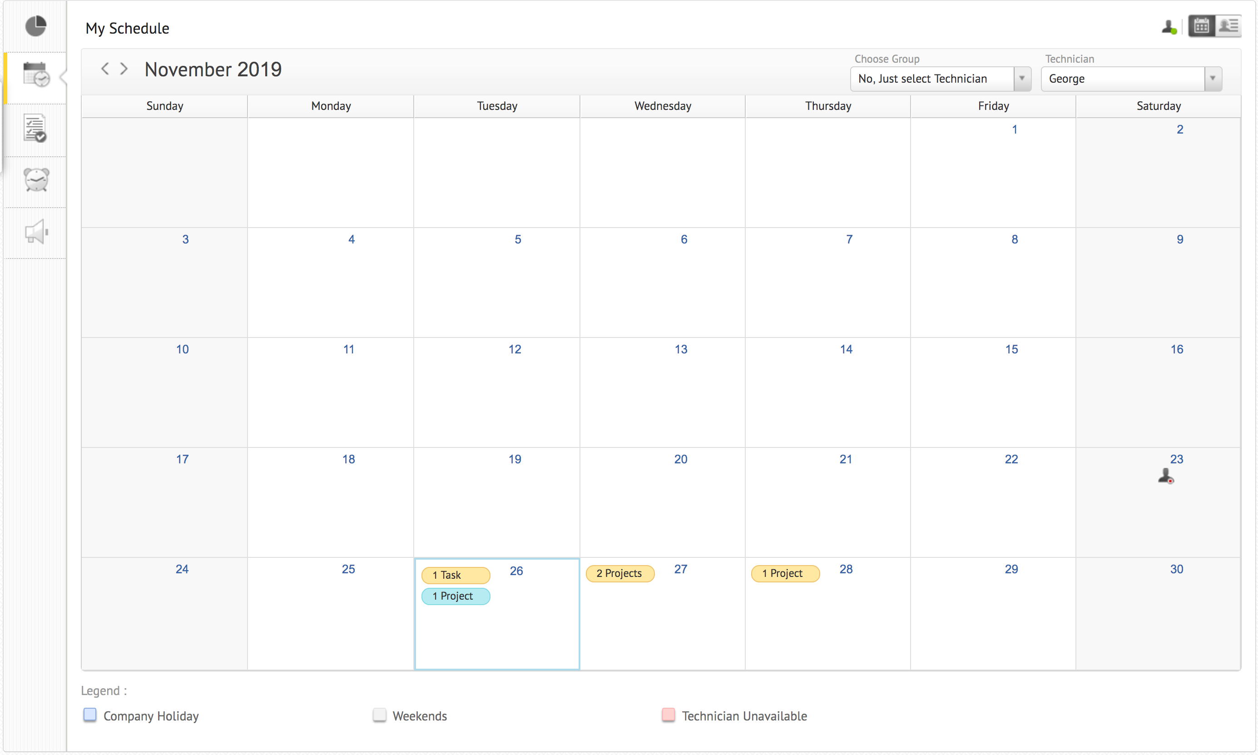Switch to calendar view toggle
The height and width of the screenshot is (755, 1258).
coord(1202,26)
